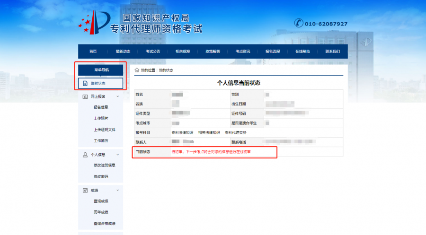426x235 pixels.
Task: Open 修改密码 in the sidebar
Action: [x=101, y=176]
